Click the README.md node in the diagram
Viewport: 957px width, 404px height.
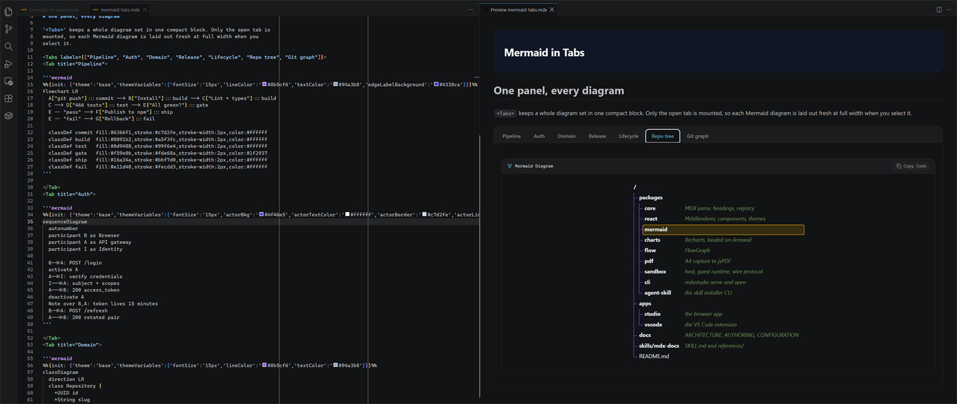coord(654,356)
